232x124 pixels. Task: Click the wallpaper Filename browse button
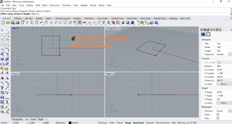[x=230, y=111]
